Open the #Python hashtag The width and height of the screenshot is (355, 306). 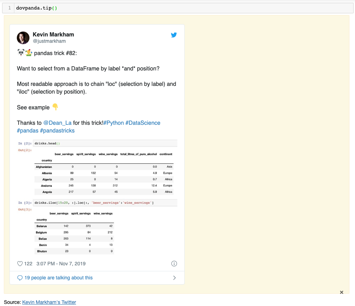pyautogui.click(x=114, y=123)
